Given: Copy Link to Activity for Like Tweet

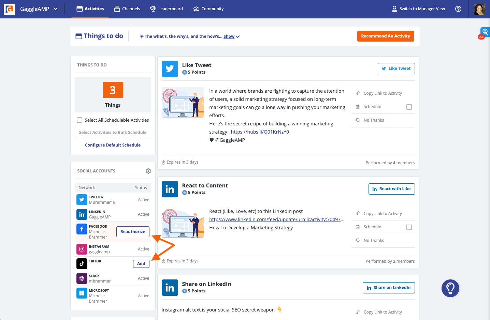Looking at the screenshot, I should [383, 93].
